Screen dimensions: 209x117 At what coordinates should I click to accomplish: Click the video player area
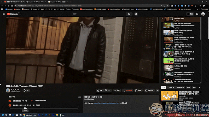tap(83, 50)
